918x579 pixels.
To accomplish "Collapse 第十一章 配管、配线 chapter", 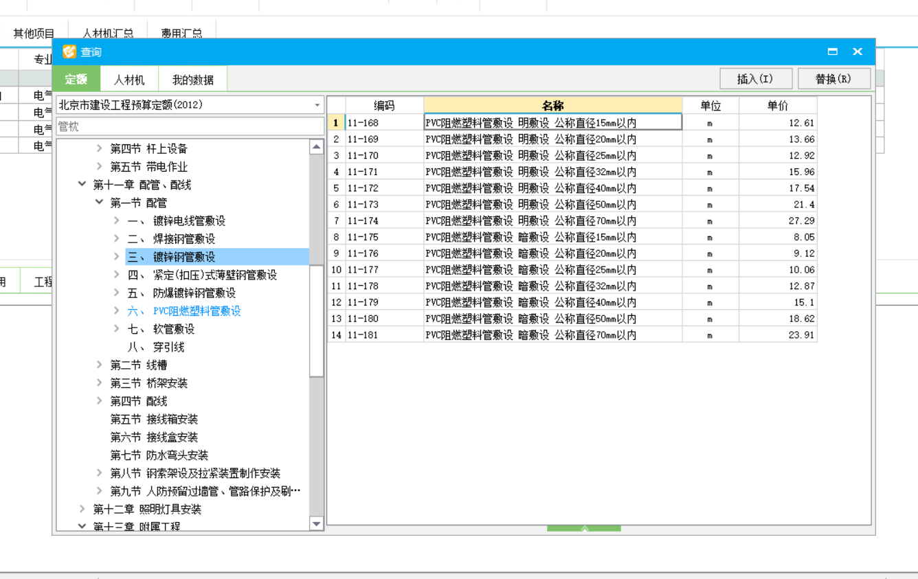I will click(x=82, y=184).
